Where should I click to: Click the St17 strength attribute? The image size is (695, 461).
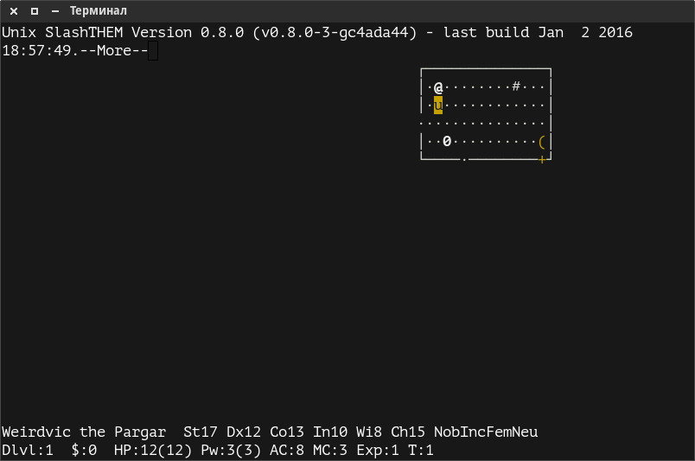[x=201, y=432]
